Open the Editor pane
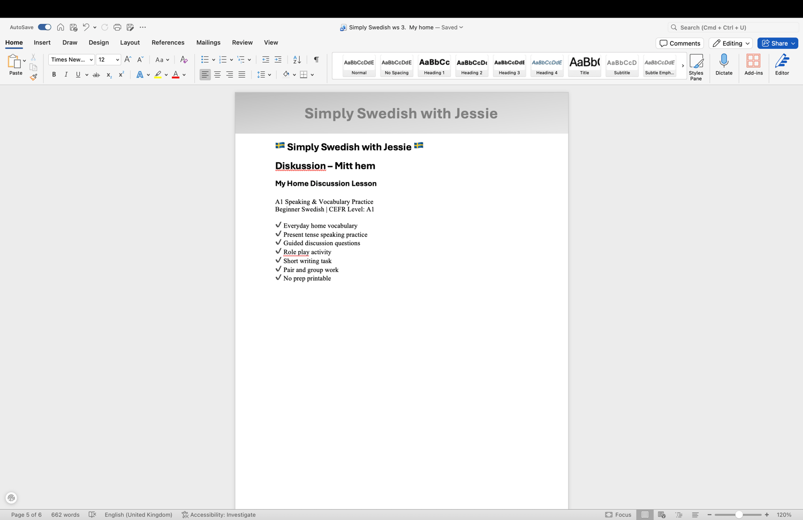The image size is (803, 520). pyautogui.click(x=782, y=65)
